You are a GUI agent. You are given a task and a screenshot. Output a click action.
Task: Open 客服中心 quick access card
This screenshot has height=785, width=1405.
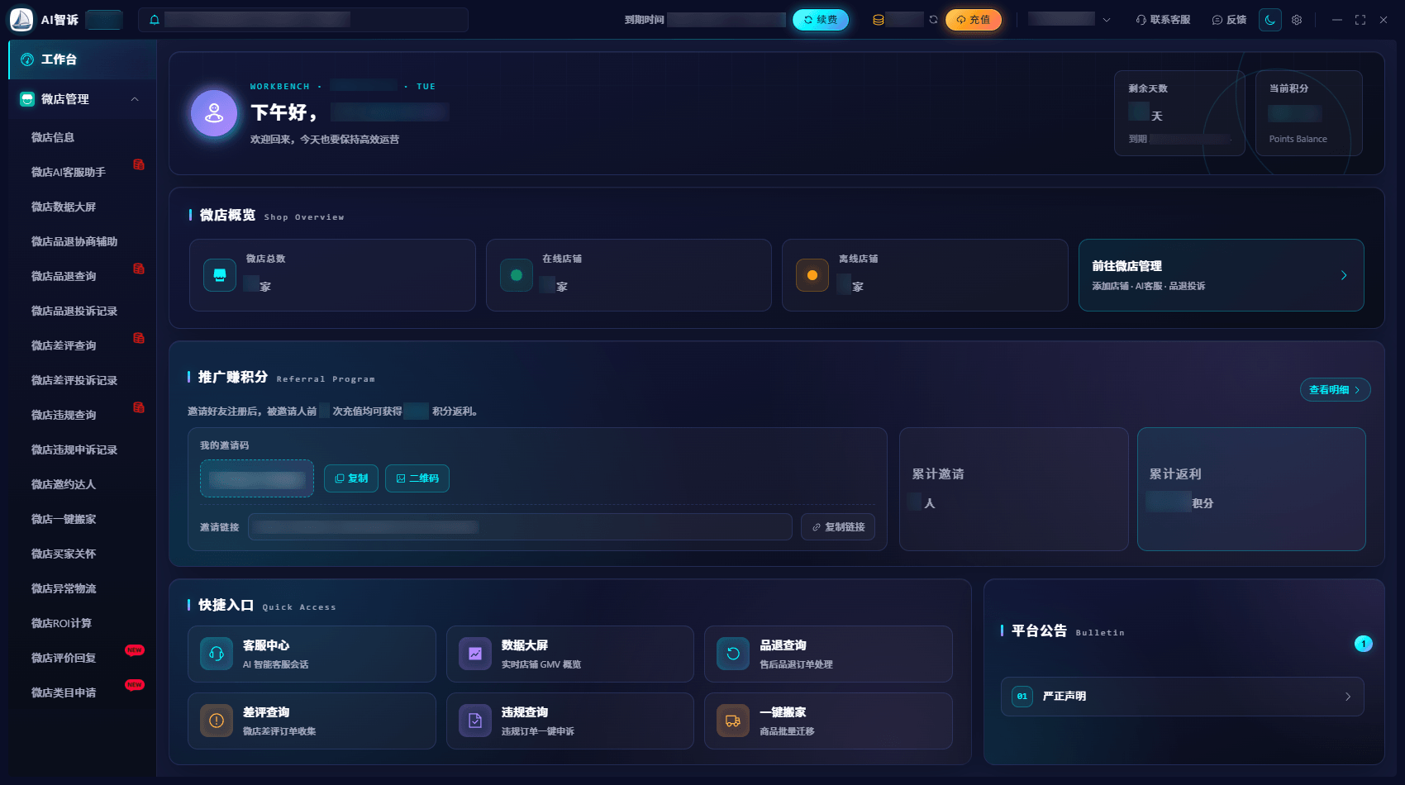point(312,654)
